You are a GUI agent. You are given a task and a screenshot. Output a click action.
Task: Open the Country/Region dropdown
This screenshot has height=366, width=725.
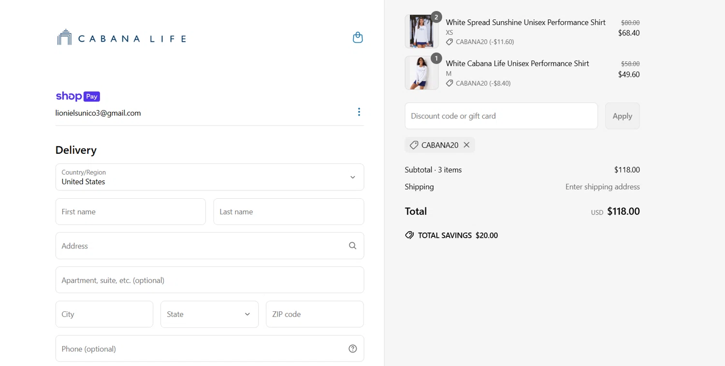(x=210, y=177)
